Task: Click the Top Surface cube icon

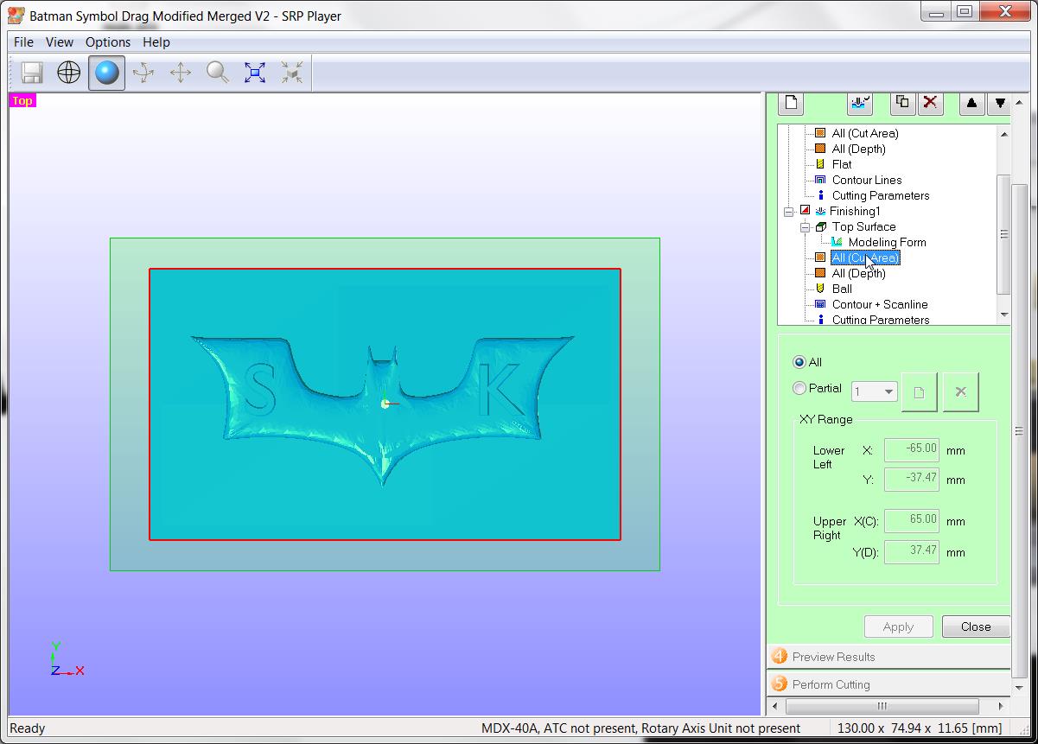Action: 820,226
